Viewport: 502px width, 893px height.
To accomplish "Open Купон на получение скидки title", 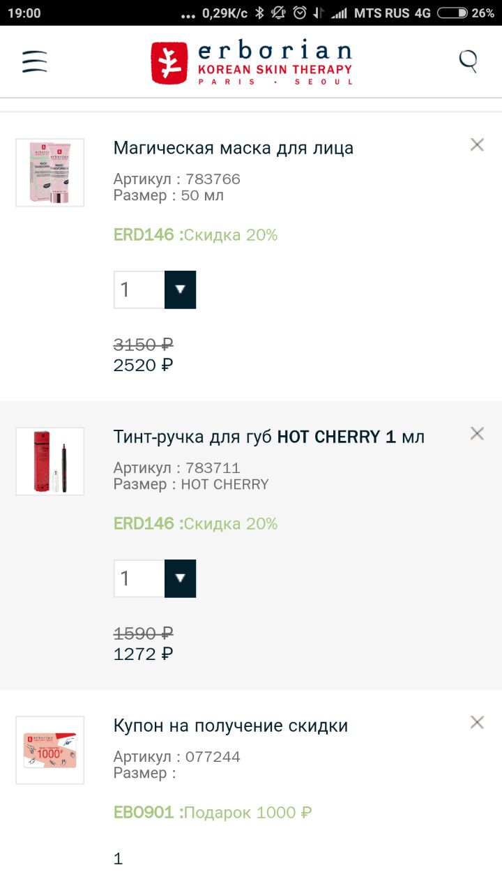I will pos(230,726).
